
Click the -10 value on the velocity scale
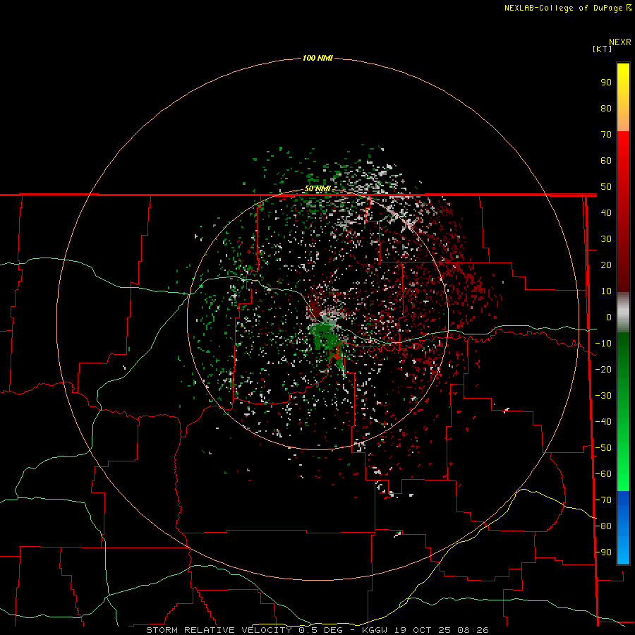tap(603, 344)
